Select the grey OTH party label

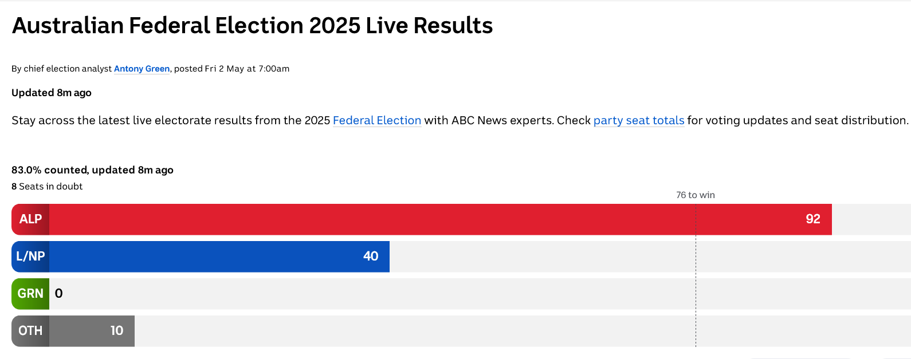(30, 331)
